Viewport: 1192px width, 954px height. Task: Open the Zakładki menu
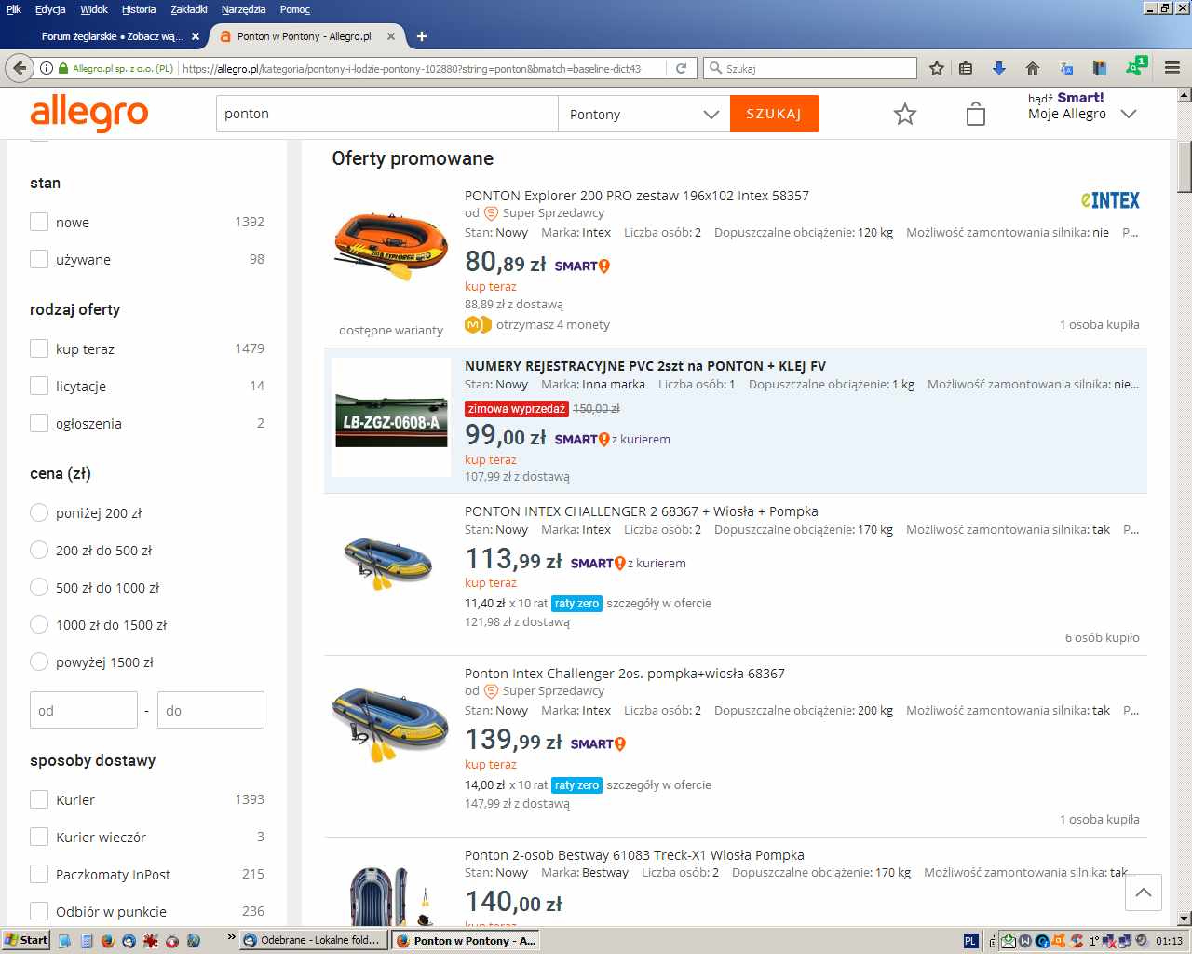click(189, 9)
